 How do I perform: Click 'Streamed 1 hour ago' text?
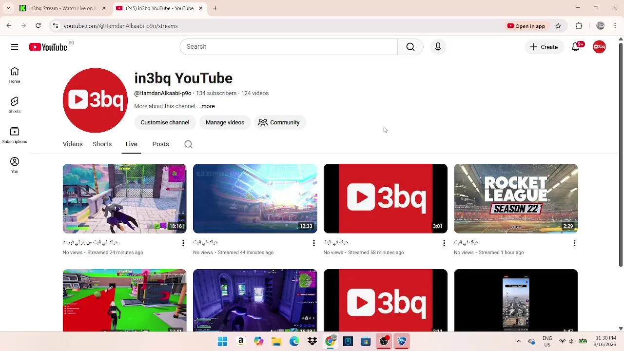(x=501, y=253)
